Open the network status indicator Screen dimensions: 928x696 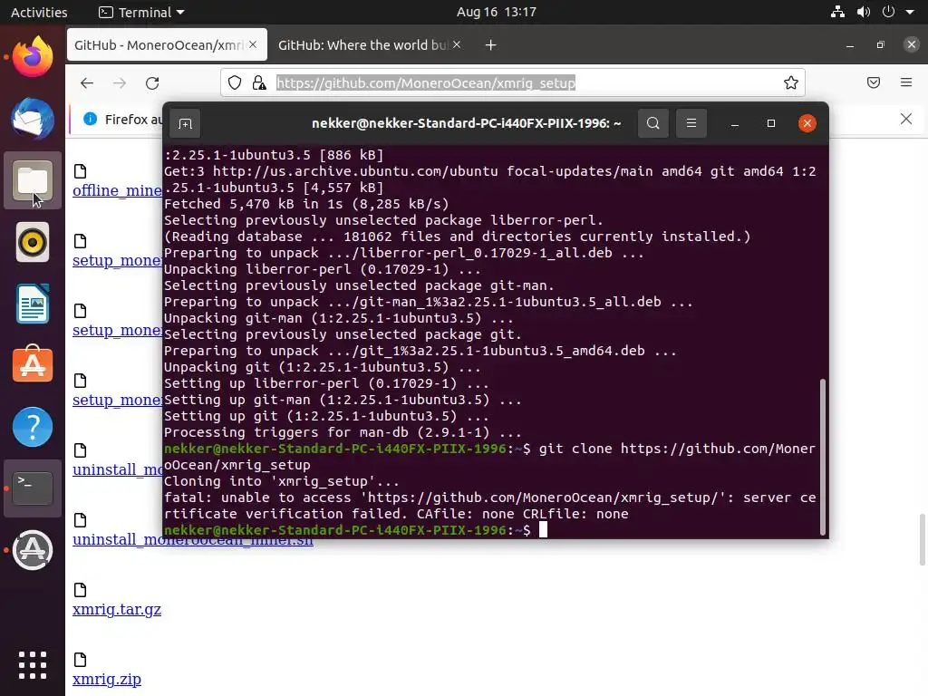(837, 12)
